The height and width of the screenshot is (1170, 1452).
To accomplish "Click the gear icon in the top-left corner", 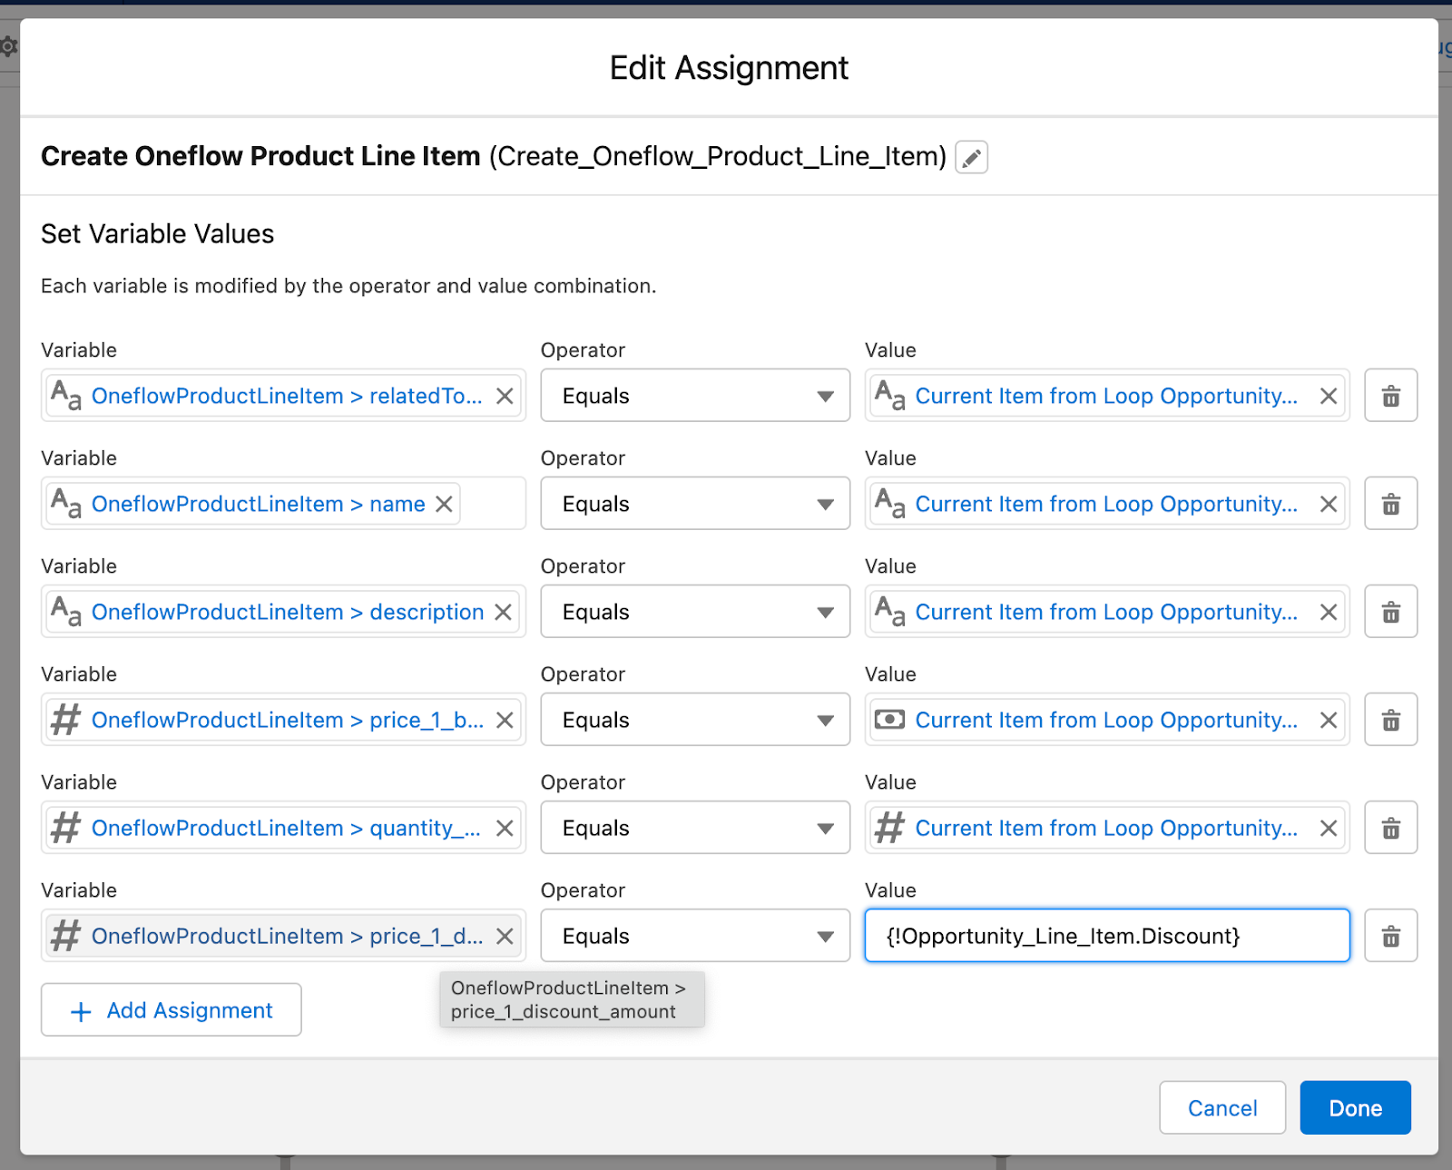I will [9, 45].
